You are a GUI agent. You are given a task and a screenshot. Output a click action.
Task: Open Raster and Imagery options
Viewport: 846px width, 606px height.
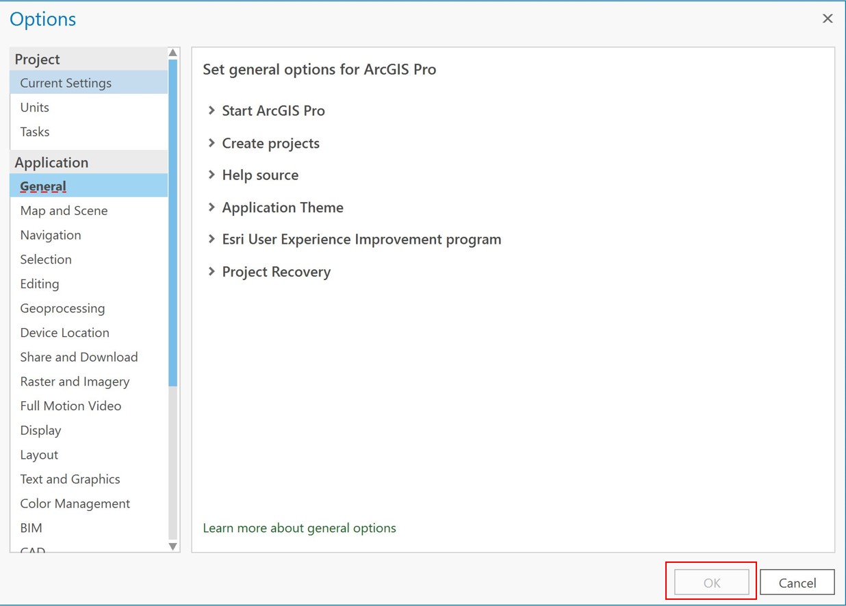[x=89, y=381]
